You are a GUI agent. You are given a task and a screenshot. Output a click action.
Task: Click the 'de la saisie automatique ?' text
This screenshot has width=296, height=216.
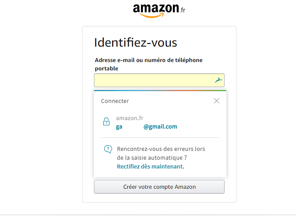click(152, 157)
